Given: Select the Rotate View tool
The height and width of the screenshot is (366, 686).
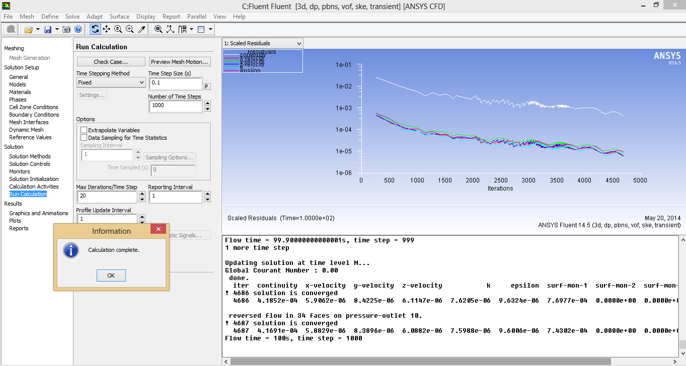Looking at the screenshot, I should (95, 29).
